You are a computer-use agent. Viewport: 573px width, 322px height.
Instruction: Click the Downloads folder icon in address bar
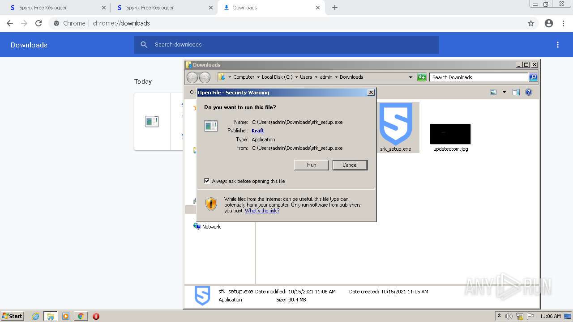222,77
